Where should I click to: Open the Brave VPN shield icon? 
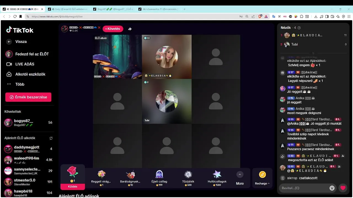tap(343, 16)
